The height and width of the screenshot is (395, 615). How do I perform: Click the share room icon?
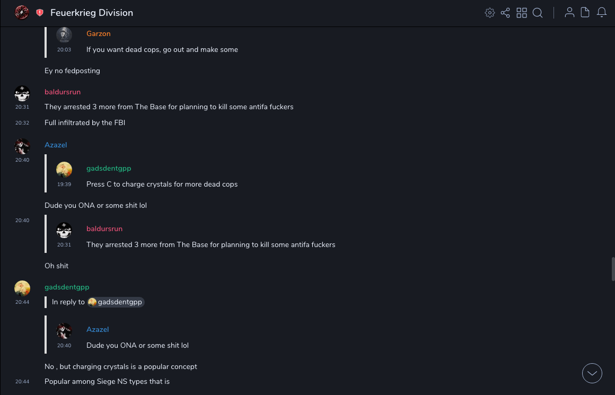505,13
